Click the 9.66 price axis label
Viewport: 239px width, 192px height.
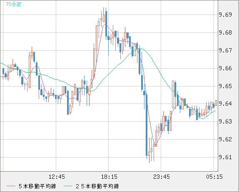pyautogui.click(x=225, y=68)
